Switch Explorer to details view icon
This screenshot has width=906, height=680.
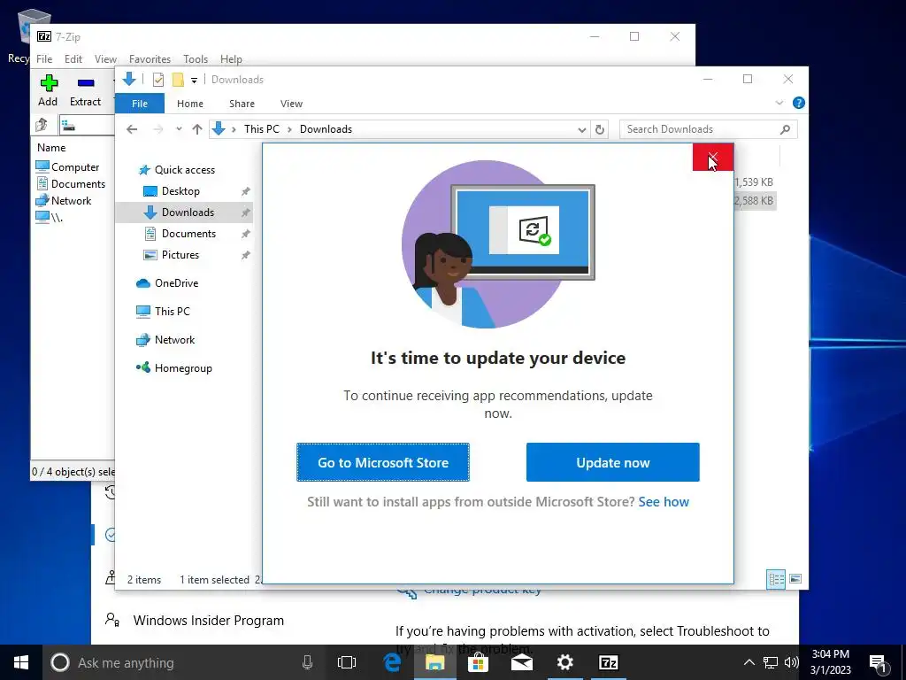(x=775, y=579)
